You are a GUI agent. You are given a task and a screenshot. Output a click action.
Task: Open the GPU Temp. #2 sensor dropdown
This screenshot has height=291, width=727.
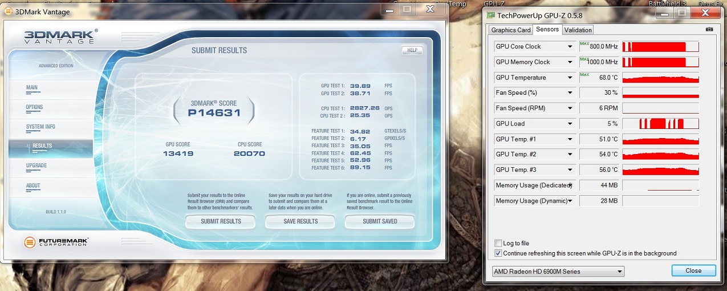click(570, 154)
